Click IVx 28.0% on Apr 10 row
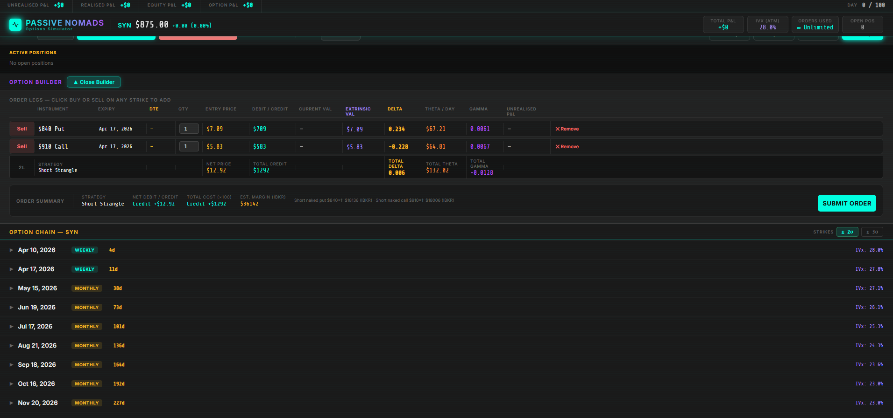 [x=869, y=250]
